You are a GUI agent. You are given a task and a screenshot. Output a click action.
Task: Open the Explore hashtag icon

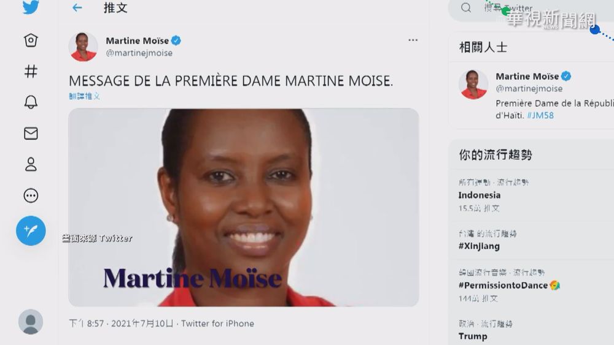[31, 71]
